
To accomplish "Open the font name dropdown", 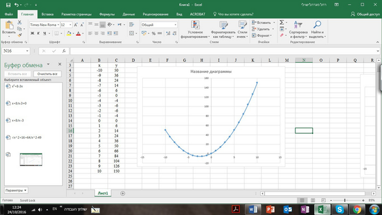I will click(x=58, y=25).
